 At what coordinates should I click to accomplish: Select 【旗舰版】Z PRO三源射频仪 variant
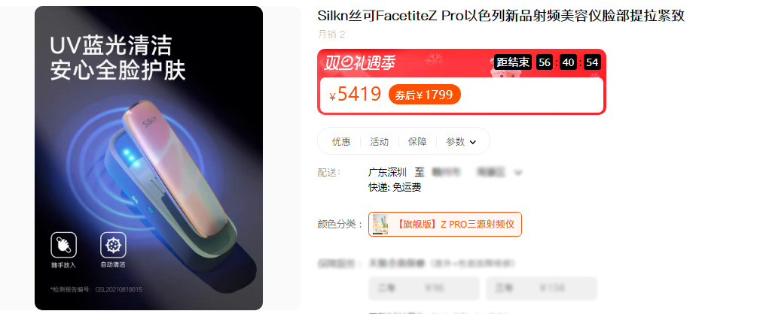444,224
